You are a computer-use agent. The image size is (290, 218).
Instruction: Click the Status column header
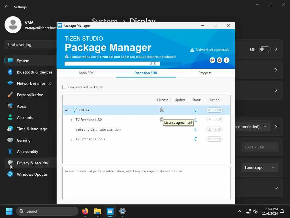(x=197, y=100)
